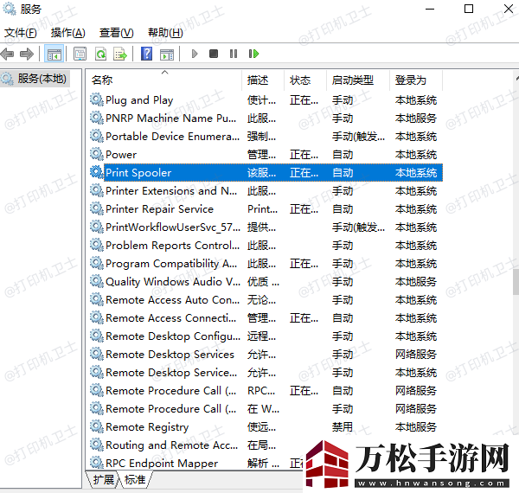Click gear icon beside Remote Registry
Viewport: 519px width, 493px height.
(96, 426)
